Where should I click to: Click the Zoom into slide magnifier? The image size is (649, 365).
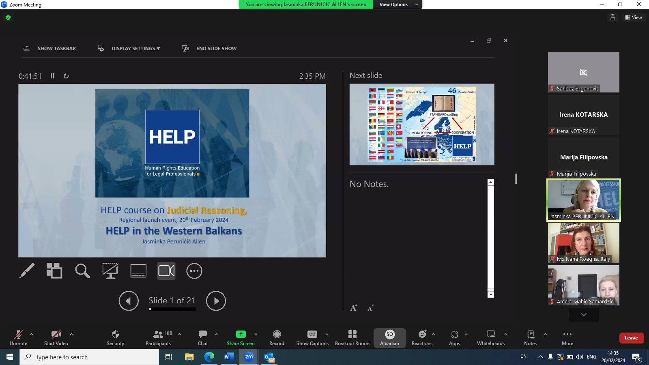pos(82,271)
